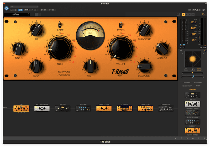Click the ANALOG knob
The width and height of the screenshot is (210, 147).
(x=162, y=48)
